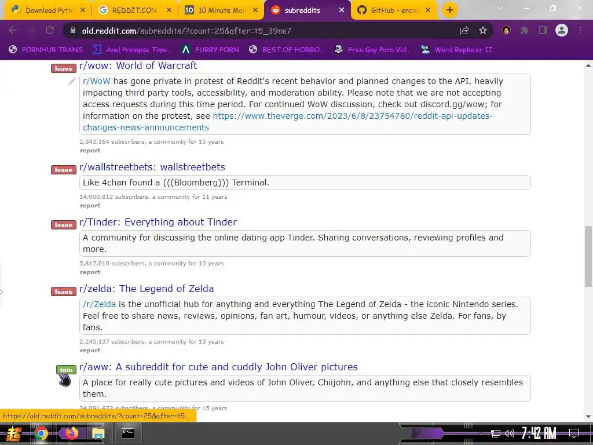Image resolution: width=593 pixels, height=445 pixels.
Task: Open Google Chrome from the taskbar
Action: click(41, 433)
